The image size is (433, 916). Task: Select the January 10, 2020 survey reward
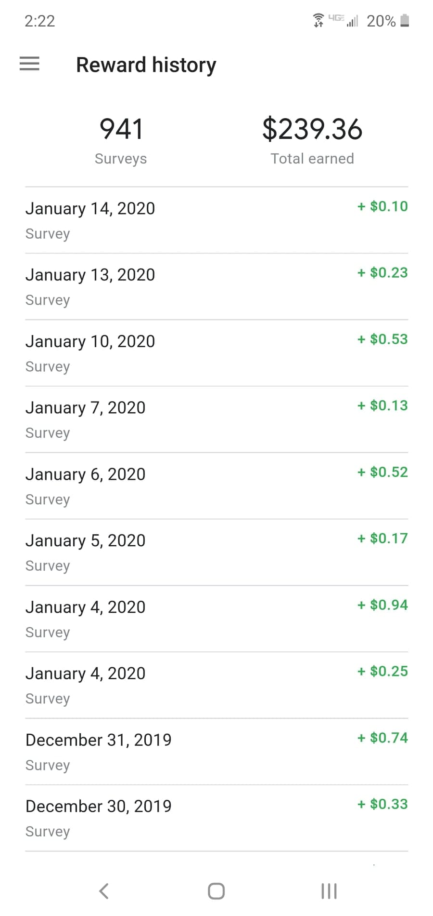pos(216,353)
